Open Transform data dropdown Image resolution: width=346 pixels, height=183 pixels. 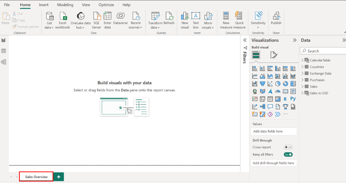click(x=155, y=28)
